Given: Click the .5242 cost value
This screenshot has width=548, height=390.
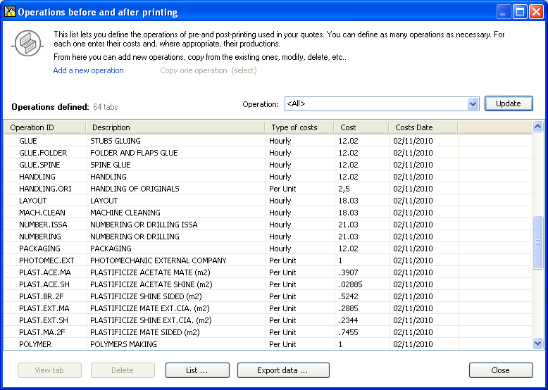Looking at the screenshot, I should click(348, 296).
